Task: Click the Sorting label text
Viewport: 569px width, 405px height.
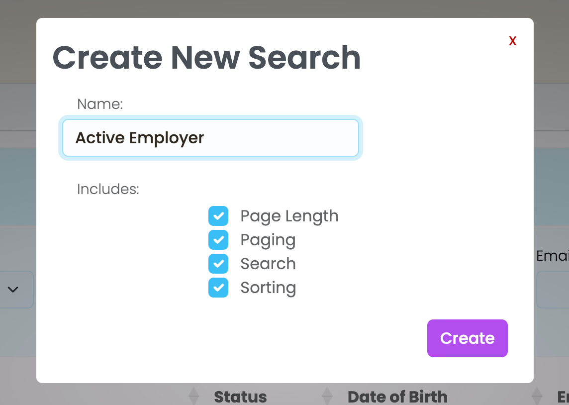Action: (x=268, y=288)
